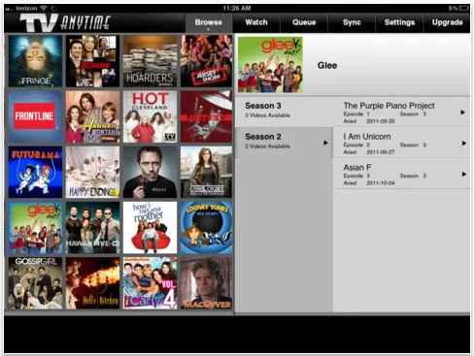Expand Season 2 using its arrow
474x356 pixels.
(325, 143)
